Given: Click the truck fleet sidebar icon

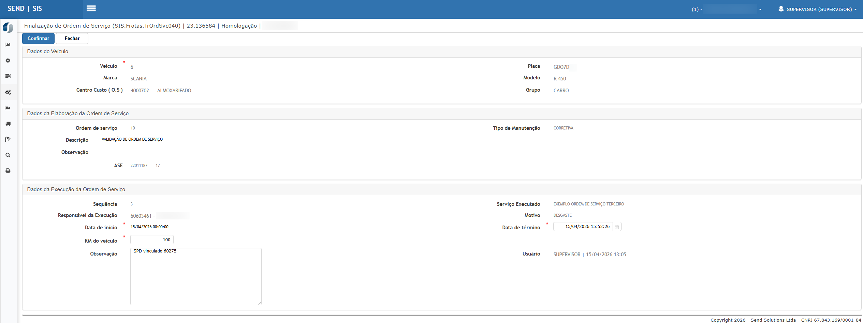Looking at the screenshot, I should click(8, 124).
